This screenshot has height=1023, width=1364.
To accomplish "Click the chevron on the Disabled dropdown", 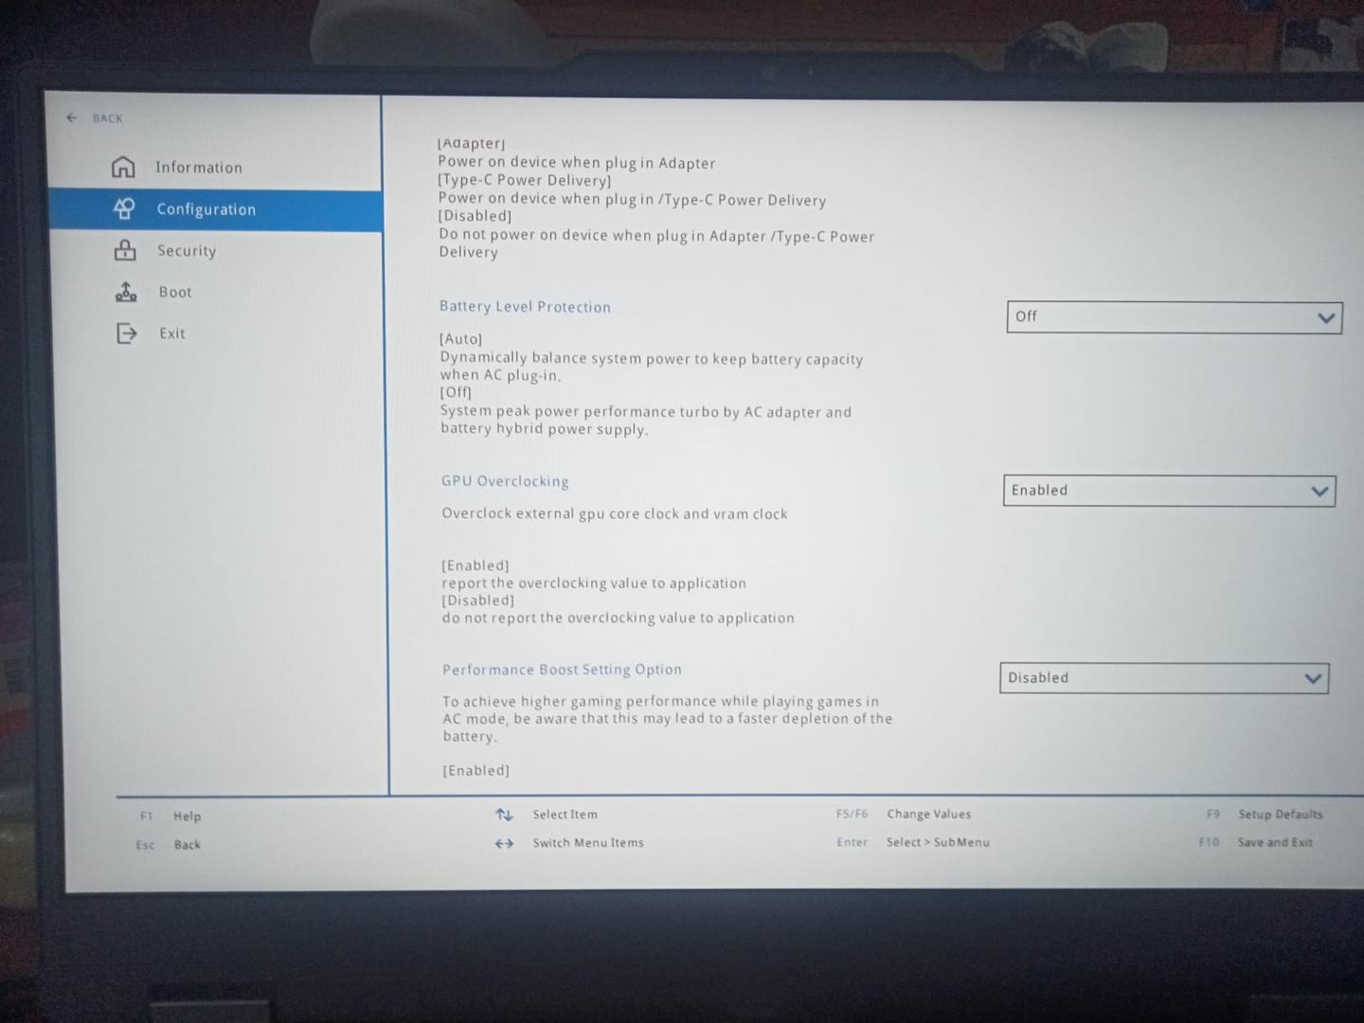I will tap(1313, 678).
